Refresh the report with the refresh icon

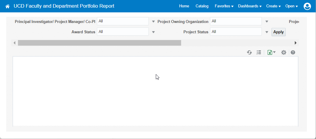(249, 52)
